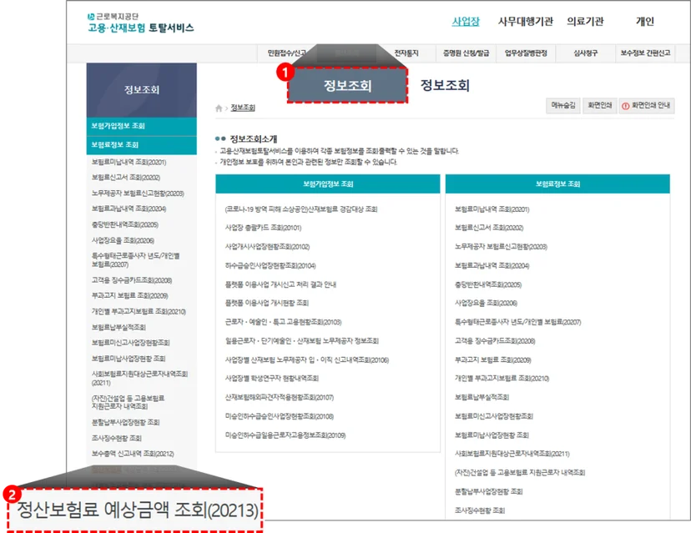Open 증명원 신청/발급 menu
The image size is (691, 533).
tap(466, 53)
